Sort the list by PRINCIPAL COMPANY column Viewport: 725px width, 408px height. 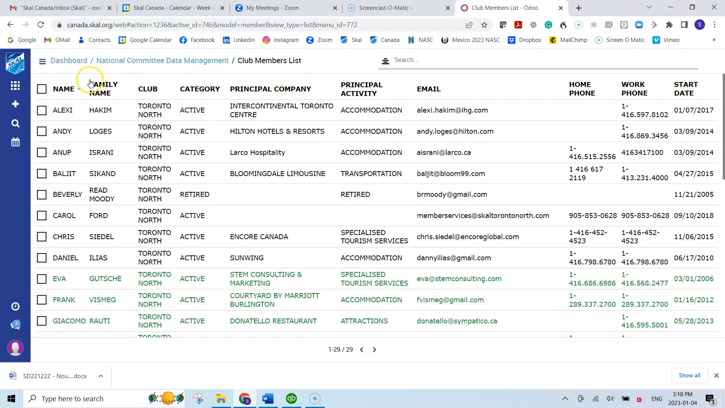click(x=270, y=89)
